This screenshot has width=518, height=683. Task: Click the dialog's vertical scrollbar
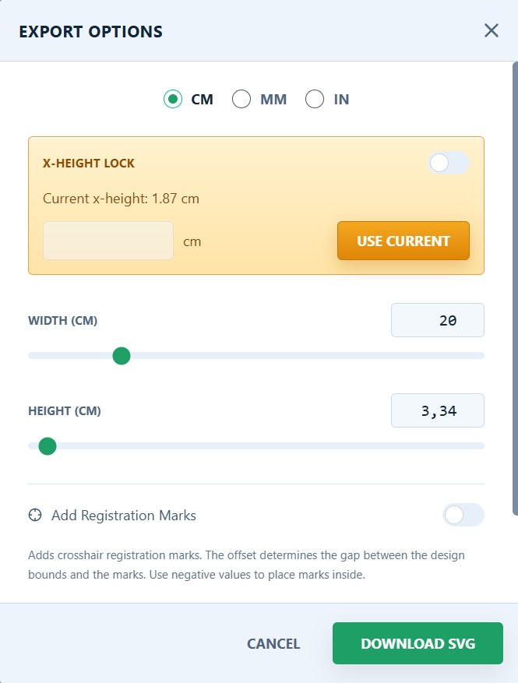515,288
